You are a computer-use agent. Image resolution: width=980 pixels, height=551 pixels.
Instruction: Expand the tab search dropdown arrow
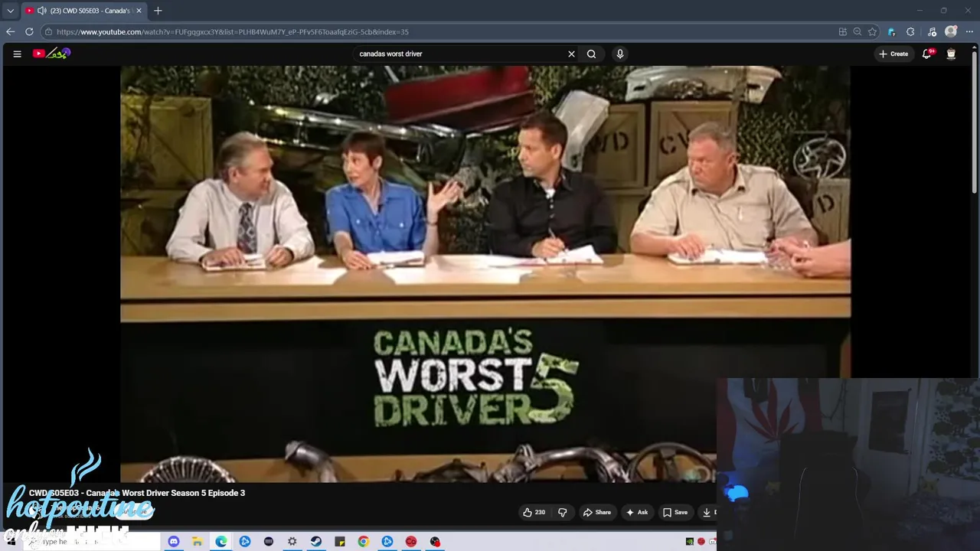pyautogui.click(x=10, y=11)
